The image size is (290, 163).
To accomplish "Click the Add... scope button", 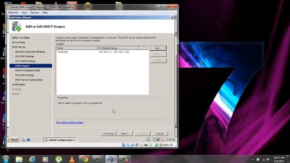I will click(158, 48).
